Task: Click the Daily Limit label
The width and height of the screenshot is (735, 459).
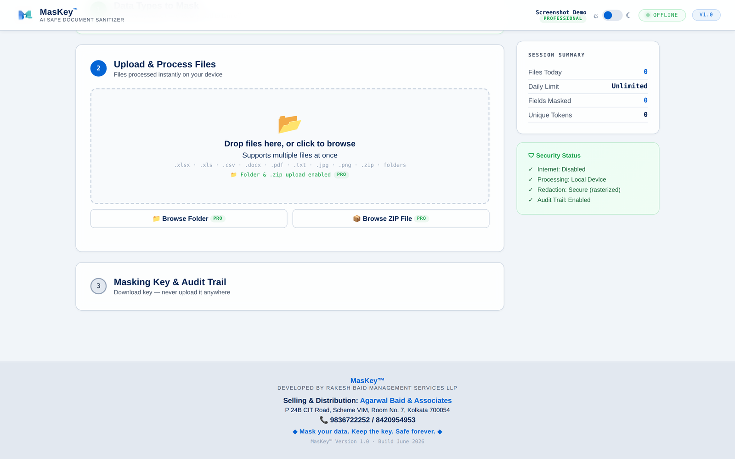Action: [x=543, y=86]
